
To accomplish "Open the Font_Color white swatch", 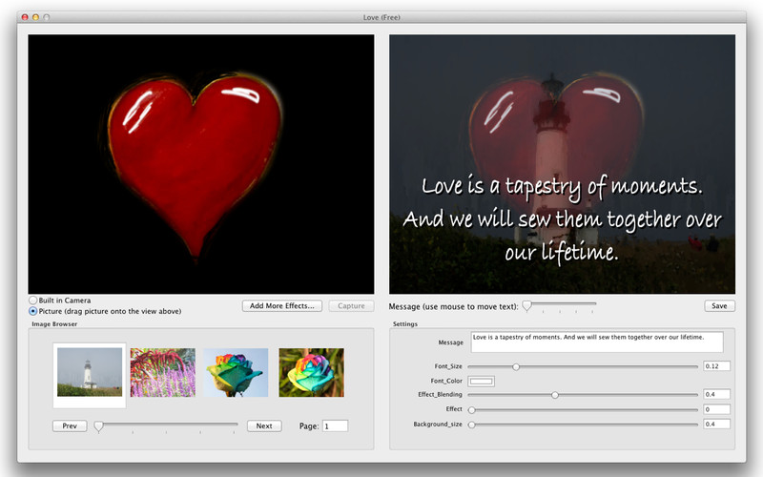I will pyautogui.click(x=482, y=381).
